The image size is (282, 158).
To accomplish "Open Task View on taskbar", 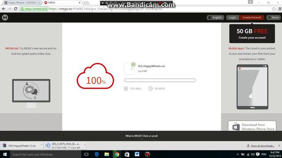I will [86, 154].
